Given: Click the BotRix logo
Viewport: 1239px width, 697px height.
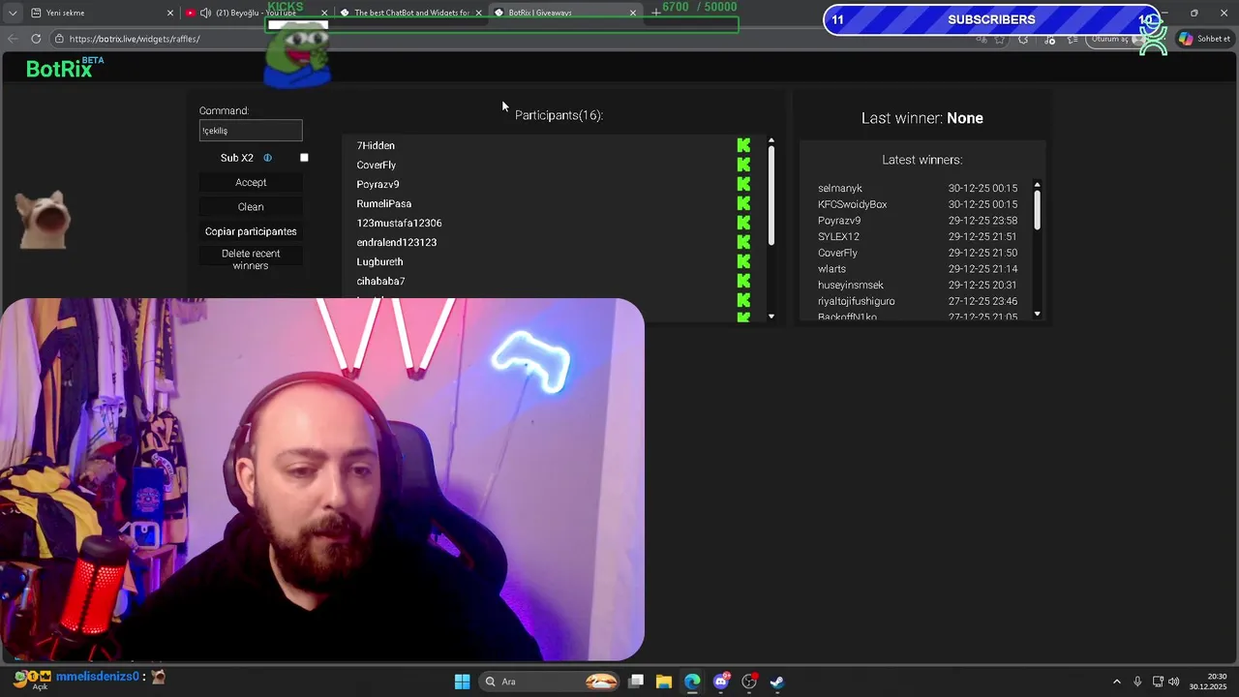Looking at the screenshot, I should tap(60, 69).
